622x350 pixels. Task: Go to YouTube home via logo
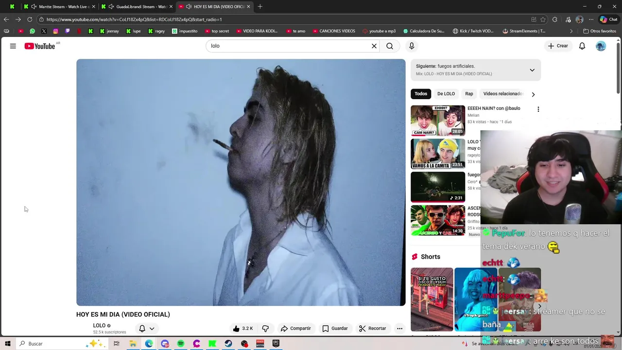(40, 46)
